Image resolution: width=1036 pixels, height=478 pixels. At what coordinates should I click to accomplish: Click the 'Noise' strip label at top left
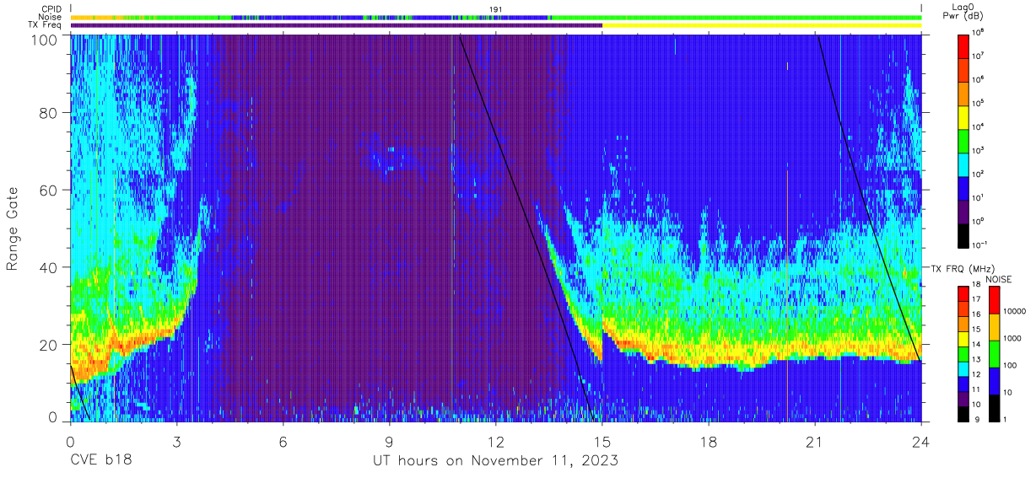pos(48,17)
